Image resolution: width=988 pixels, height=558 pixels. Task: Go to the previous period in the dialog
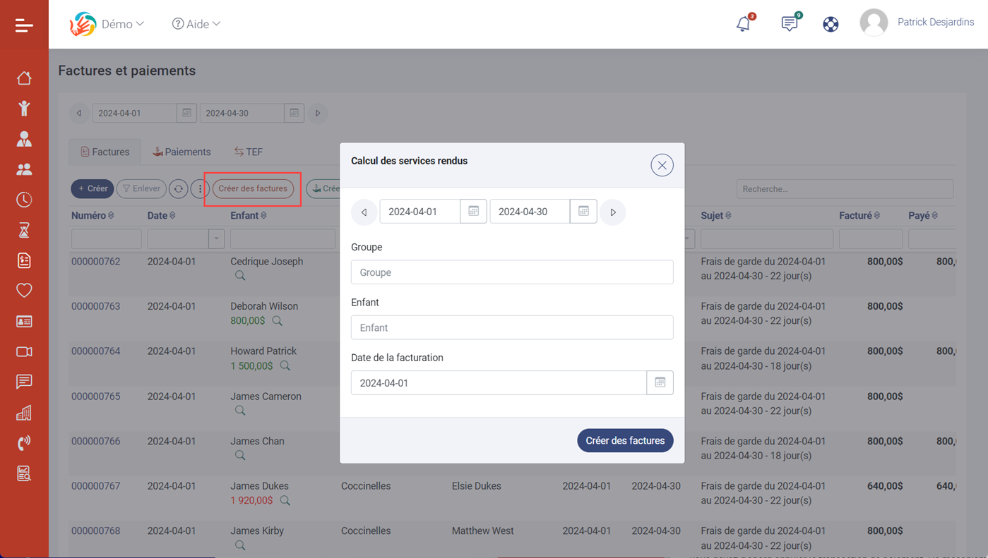364,212
